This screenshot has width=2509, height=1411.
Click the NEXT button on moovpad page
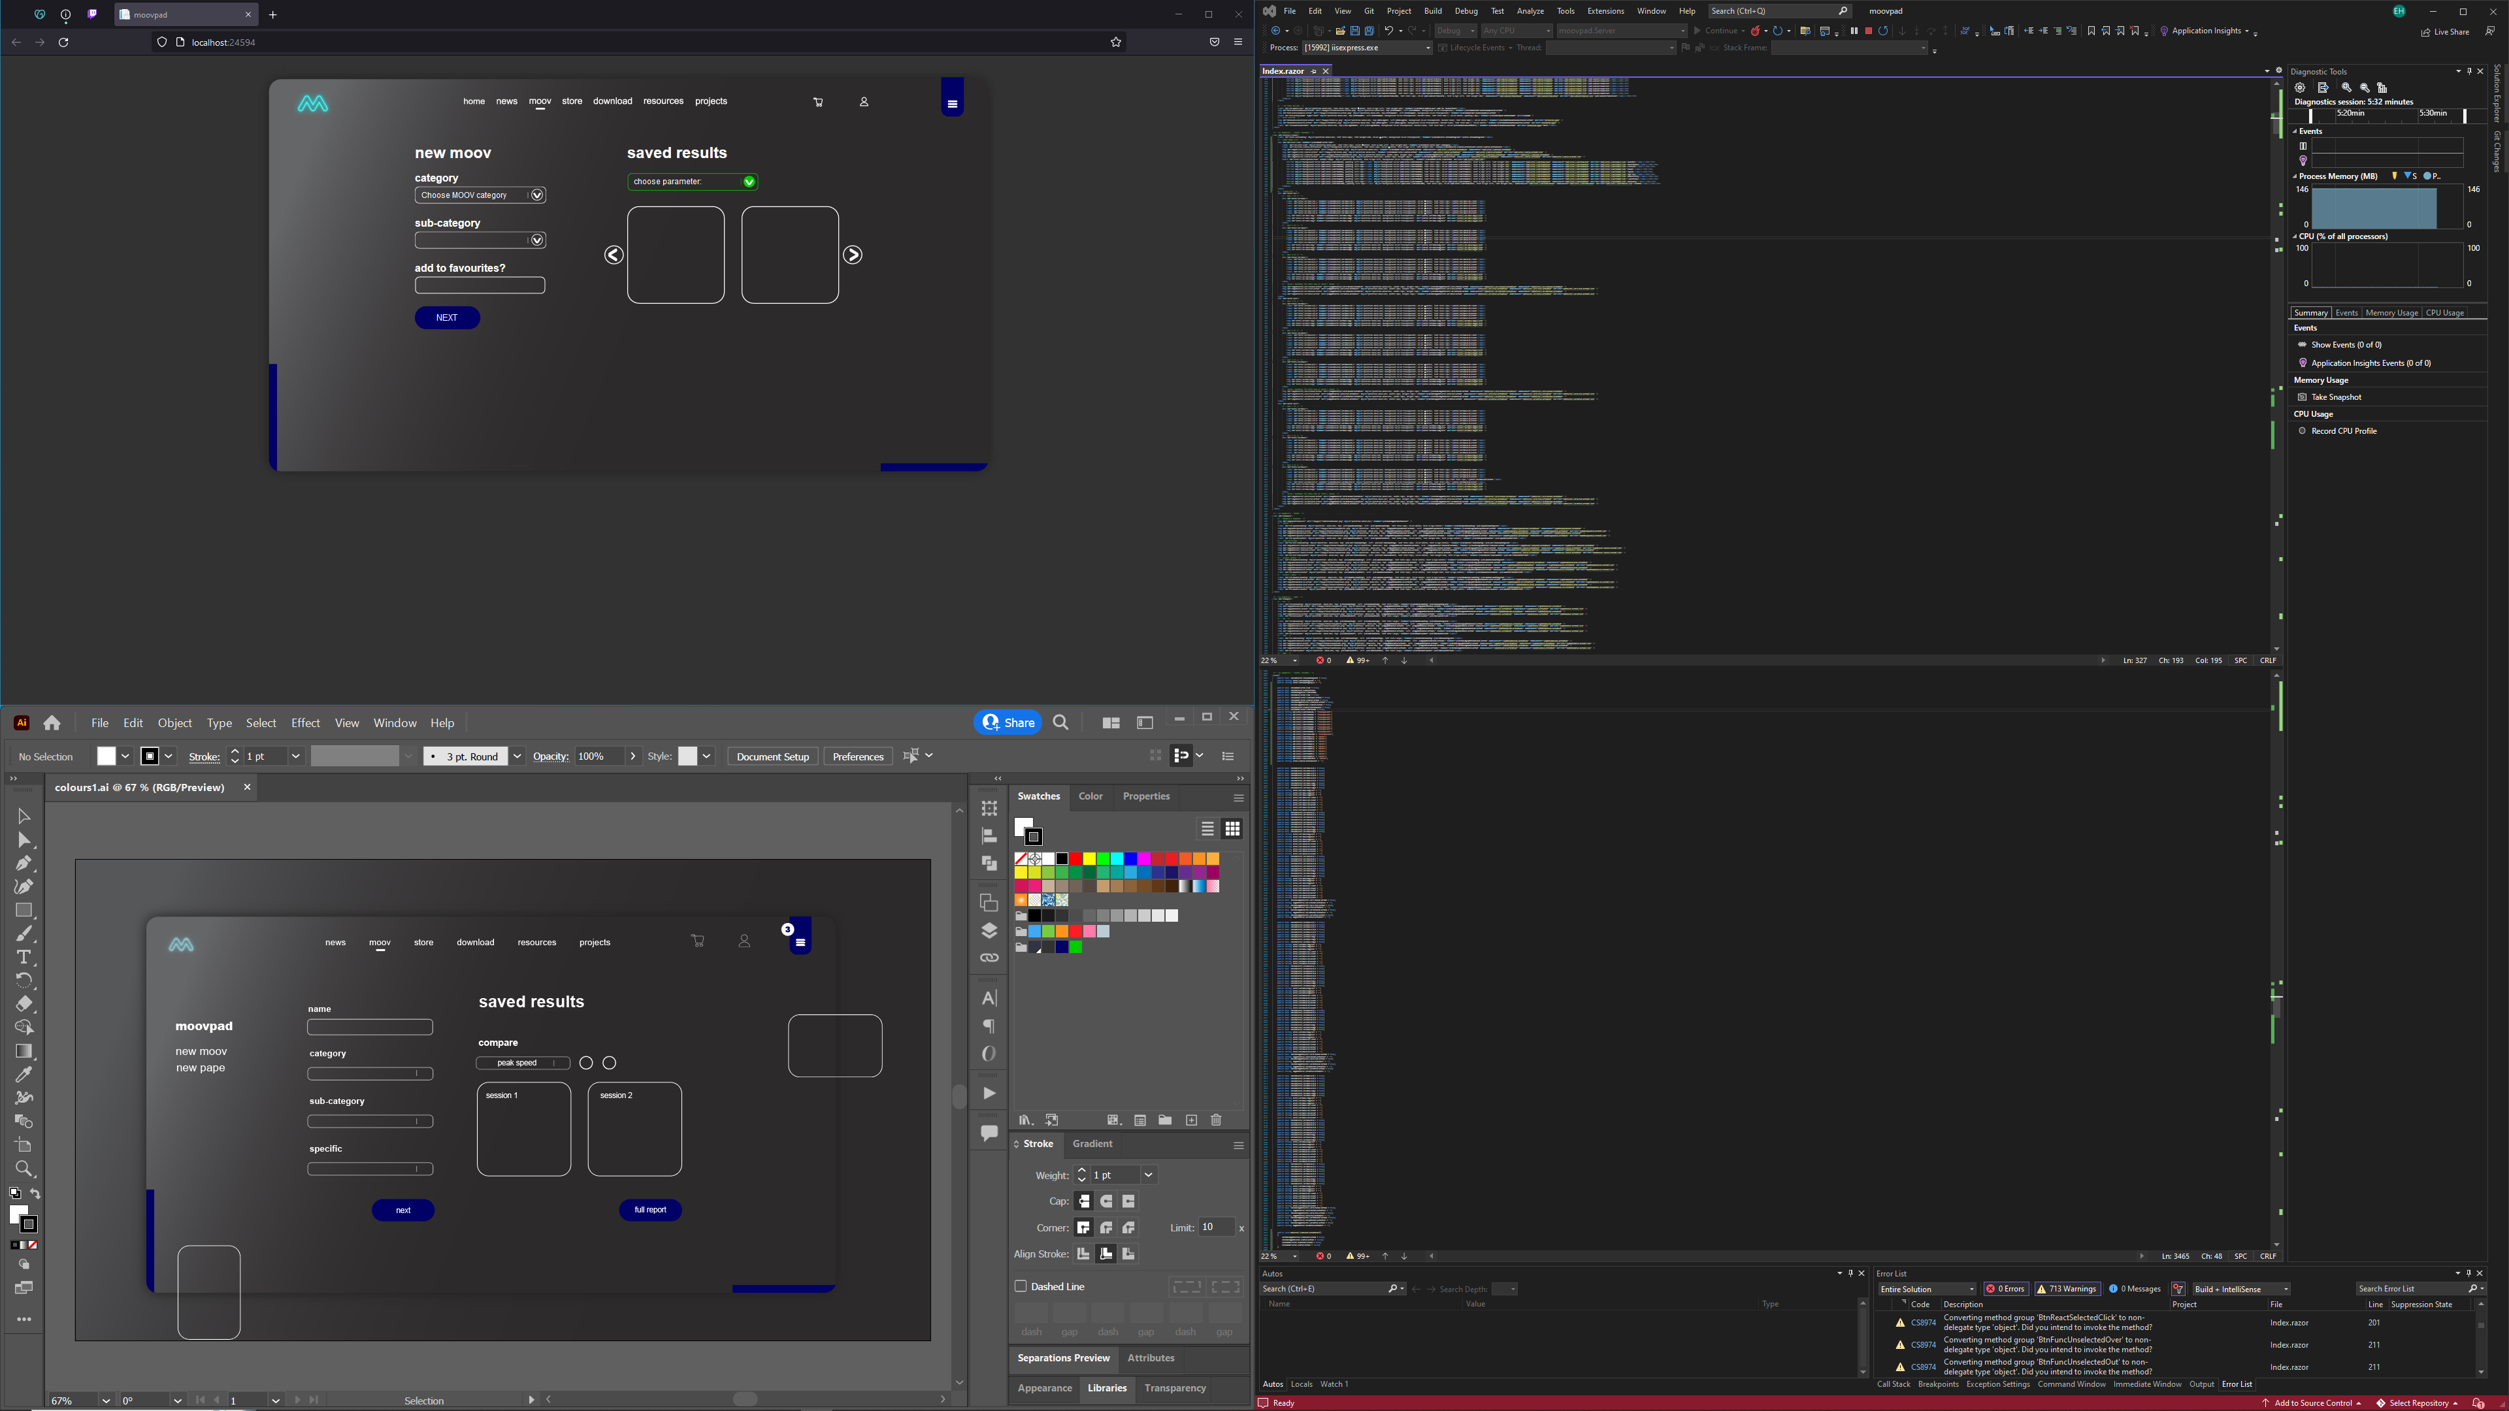(x=447, y=317)
